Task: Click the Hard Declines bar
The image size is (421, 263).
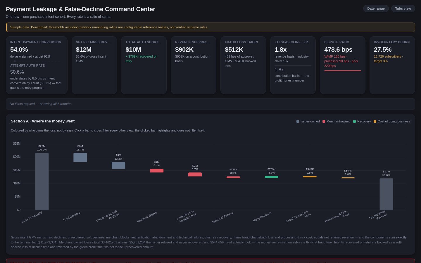Action: [x=80, y=157]
